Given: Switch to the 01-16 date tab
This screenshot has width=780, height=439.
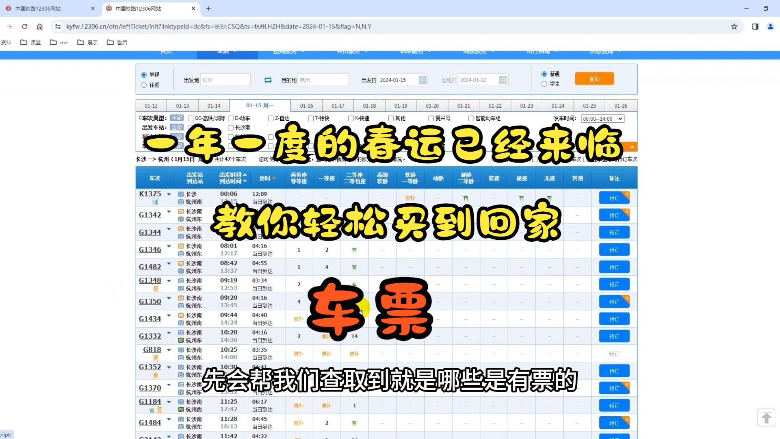Looking at the screenshot, I should coord(306,106).
